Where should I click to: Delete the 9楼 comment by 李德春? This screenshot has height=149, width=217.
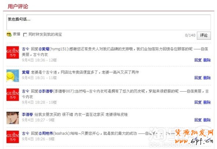pyautogui.click(x=207, y=120)
